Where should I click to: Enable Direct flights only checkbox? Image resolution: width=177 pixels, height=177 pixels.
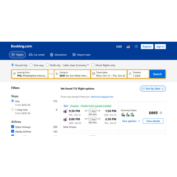point(93,65)
